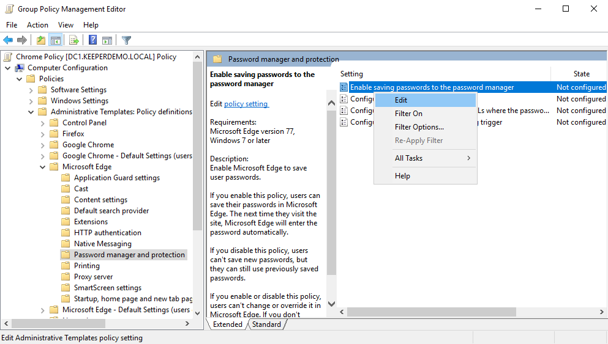Click the Filter funnel toolbar icon
The width and height of the screenshot is (608, 344).
point(126,40)
